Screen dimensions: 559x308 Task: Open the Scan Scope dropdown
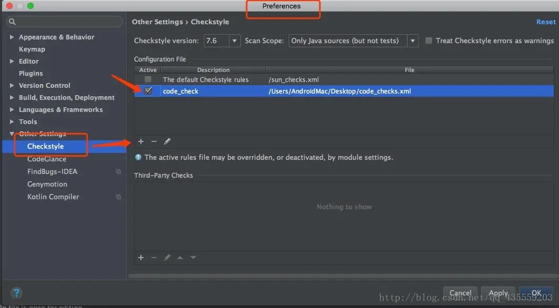(412, 40)
